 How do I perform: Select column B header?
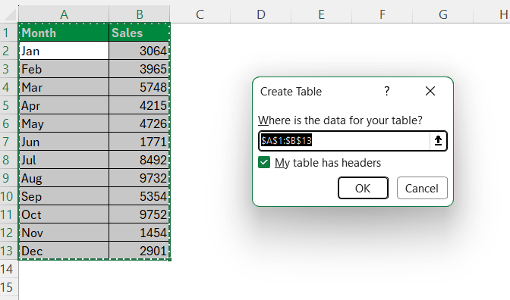click(140, 14)
